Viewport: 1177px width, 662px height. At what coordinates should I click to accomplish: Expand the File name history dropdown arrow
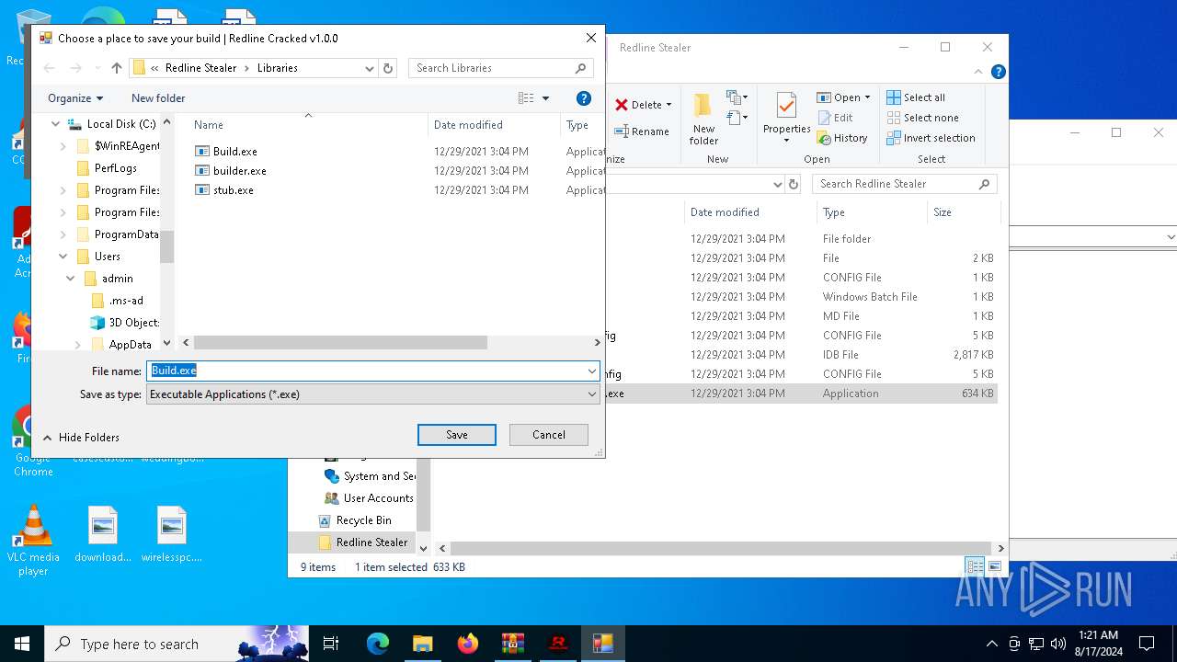(592, 371)
